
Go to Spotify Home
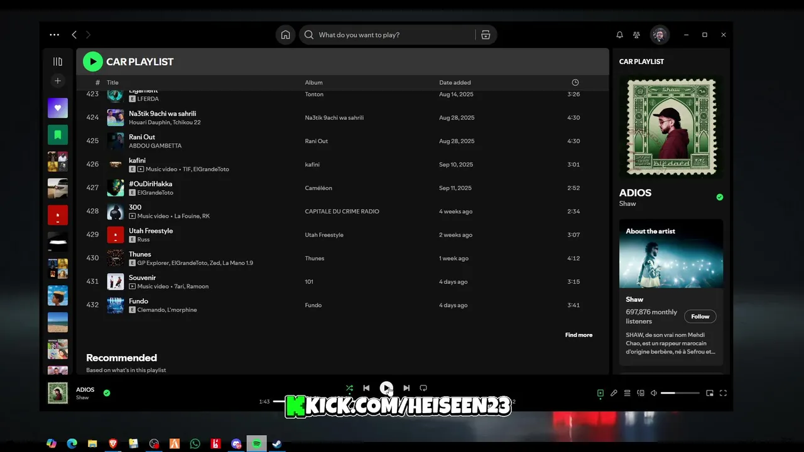pos(285,35)
